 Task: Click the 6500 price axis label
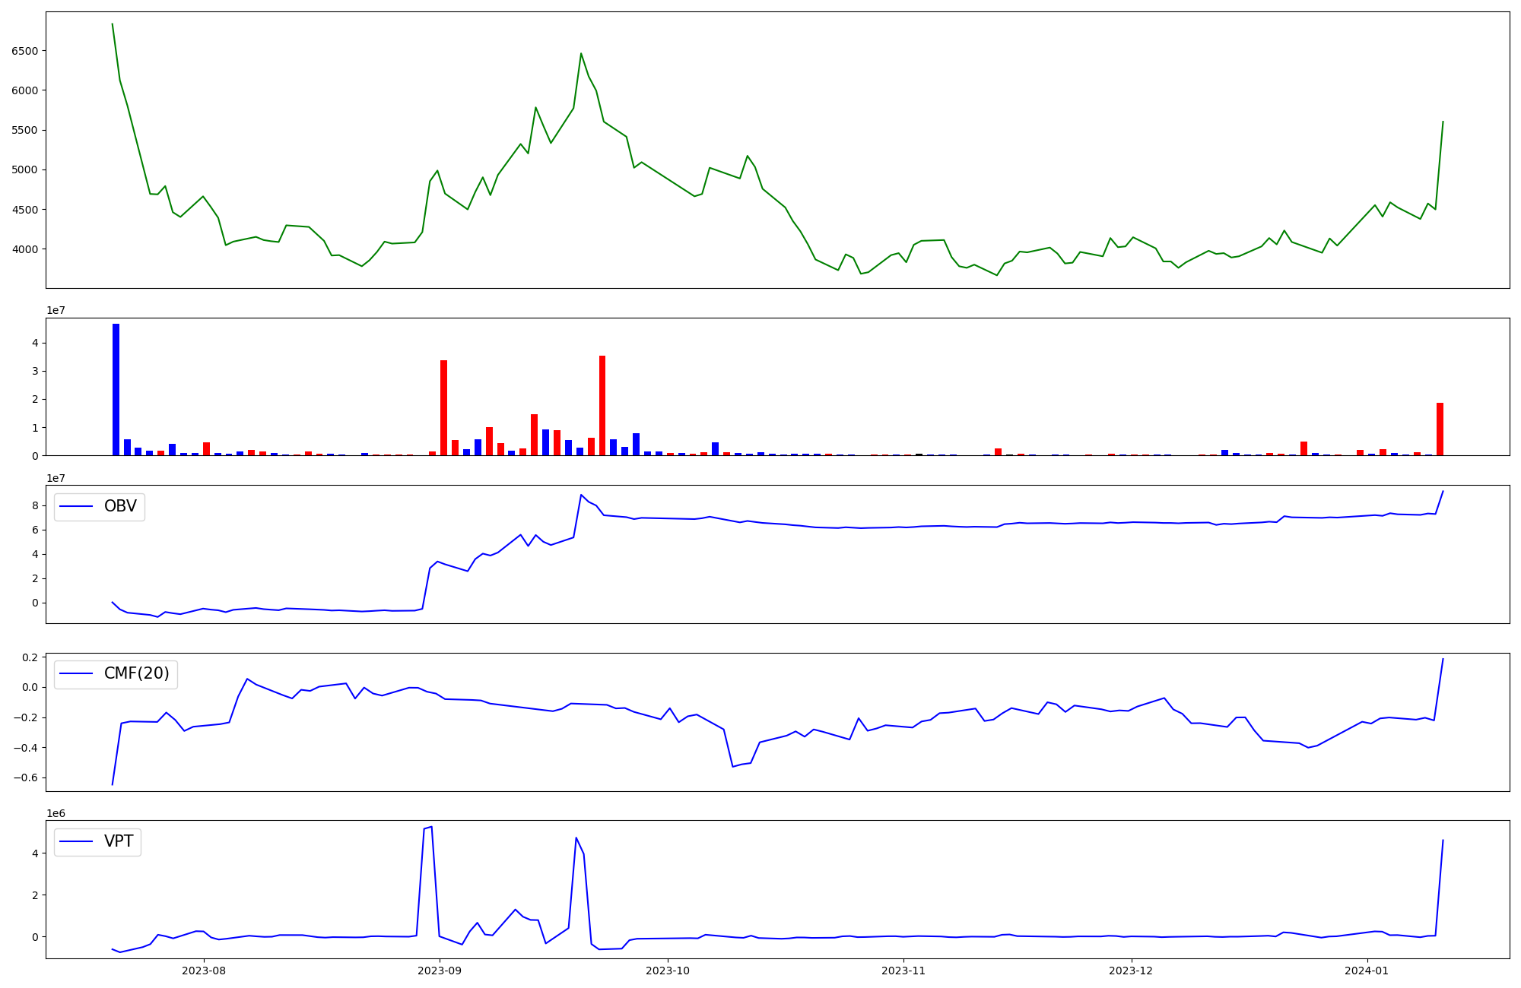point(25,51)
